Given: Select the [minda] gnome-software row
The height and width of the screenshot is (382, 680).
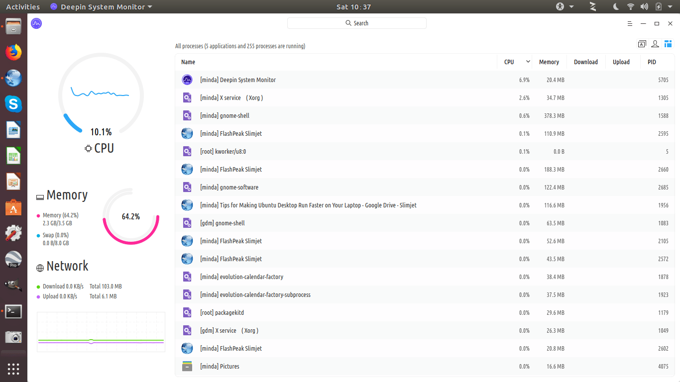Looking at the screenshot, I should pos(425,187).
